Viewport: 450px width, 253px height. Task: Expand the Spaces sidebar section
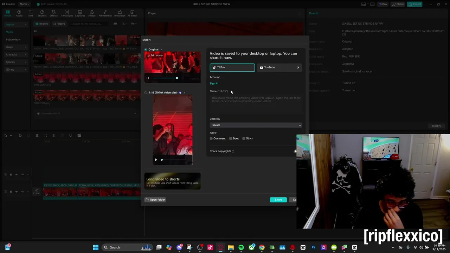click(16, 62)
